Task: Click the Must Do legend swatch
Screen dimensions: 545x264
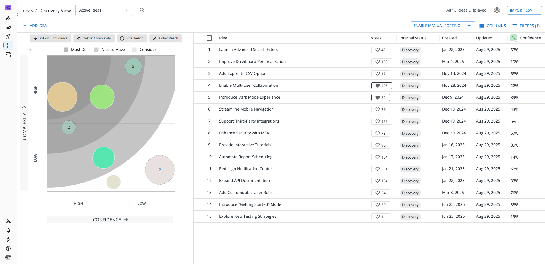Action: click(66, 50)
